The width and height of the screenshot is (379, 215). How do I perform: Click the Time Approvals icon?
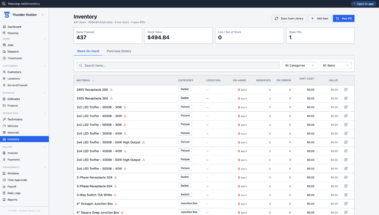coord(4,180)
